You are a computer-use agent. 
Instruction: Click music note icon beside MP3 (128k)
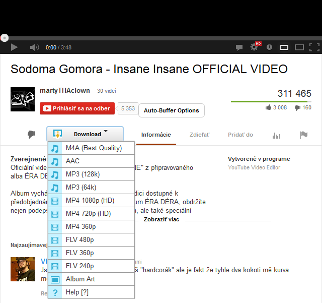tap(55, 175)
